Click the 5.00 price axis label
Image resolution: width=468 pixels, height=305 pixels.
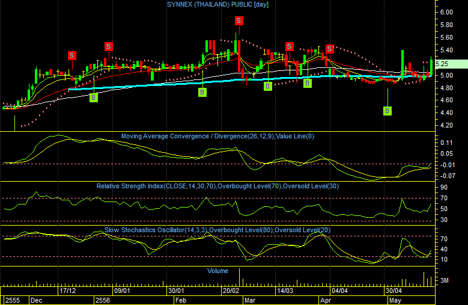pos(446,76)
